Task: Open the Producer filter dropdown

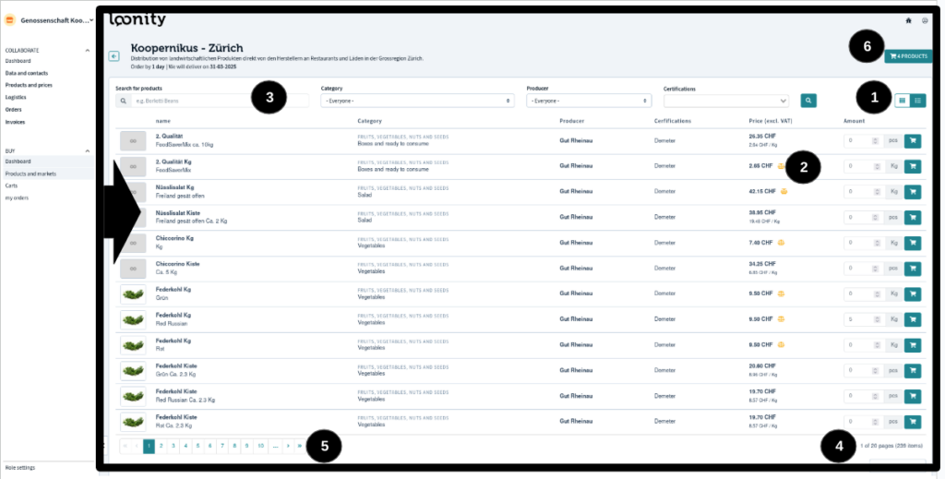Action: [x=589, y=101]
